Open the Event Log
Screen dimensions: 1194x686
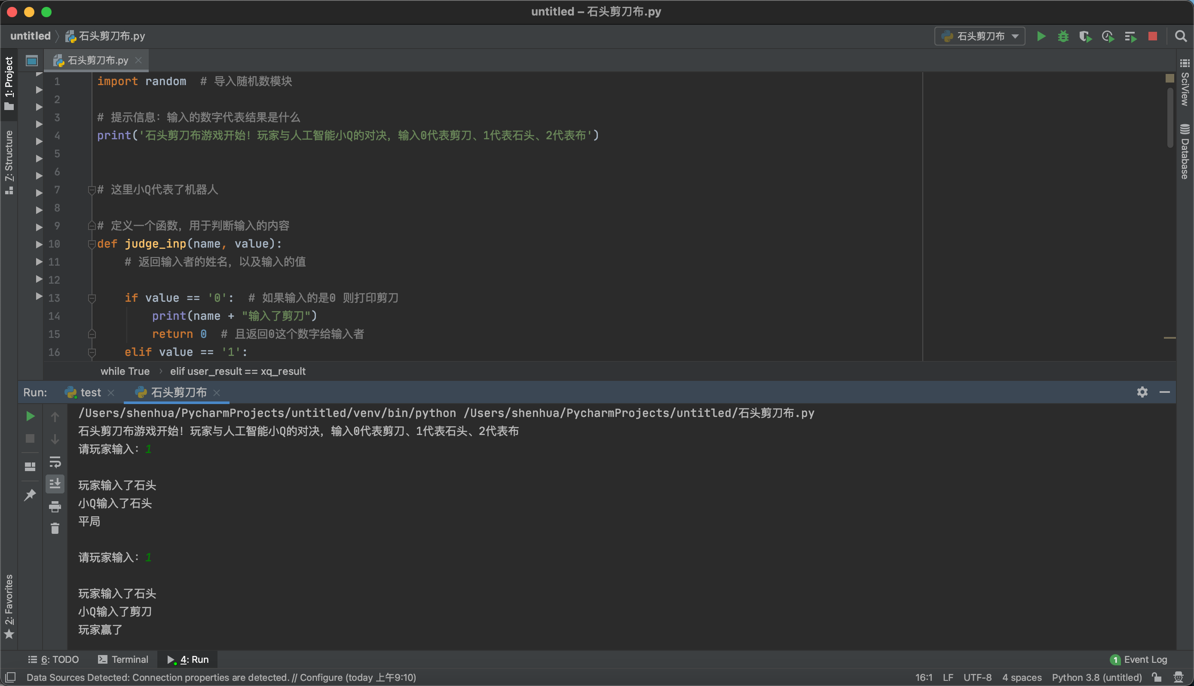(x=1140, y=659)
